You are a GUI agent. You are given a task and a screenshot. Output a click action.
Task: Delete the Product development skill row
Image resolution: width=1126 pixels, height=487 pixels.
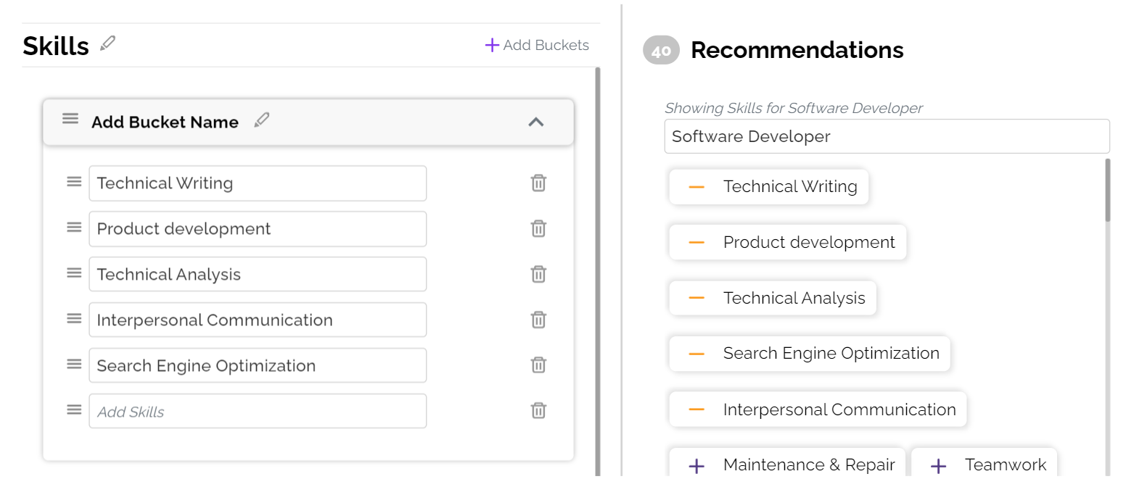(538, 229)
